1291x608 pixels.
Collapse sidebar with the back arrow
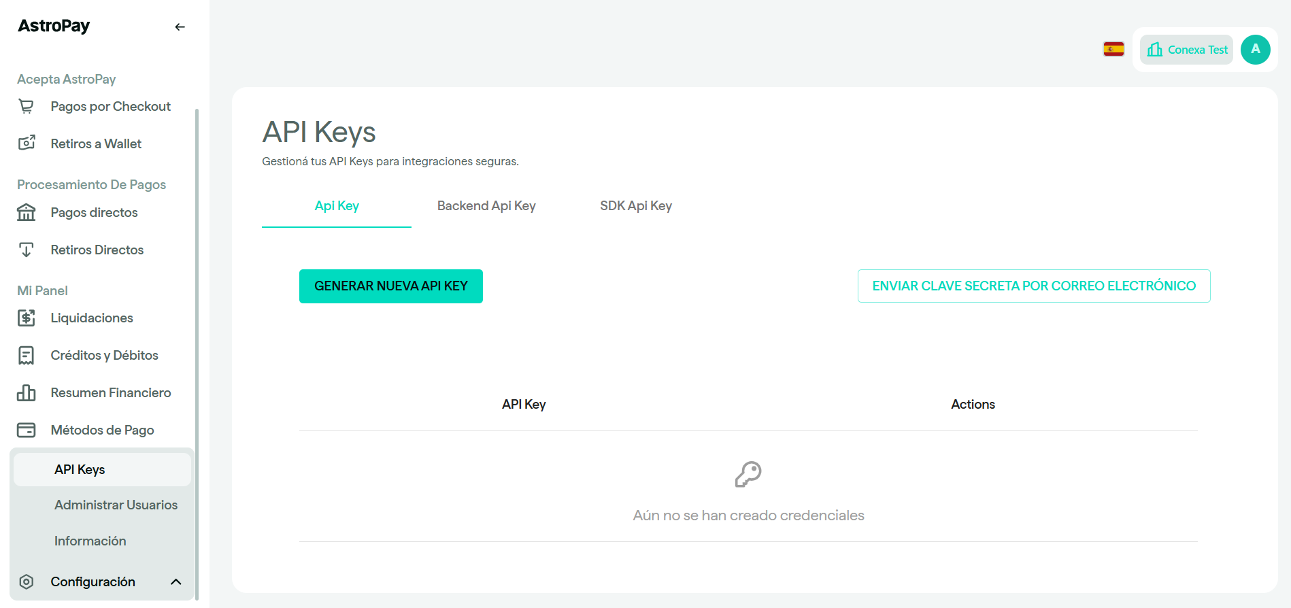pos(180,27)
